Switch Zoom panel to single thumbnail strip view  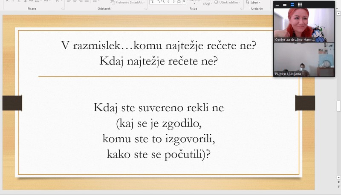(285, 5)
